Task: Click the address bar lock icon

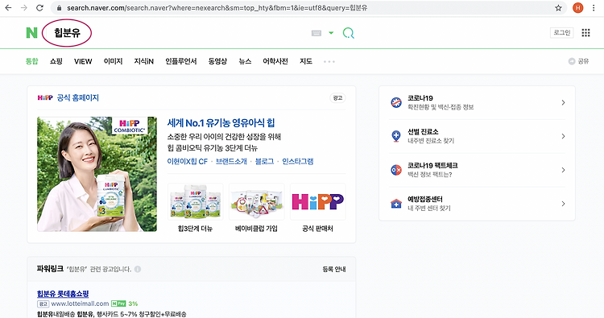Action: [59, 8]
